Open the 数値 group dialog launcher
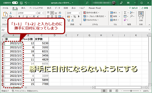The height and width of the screenshot is (93, 152). click(x=80, y=24)
